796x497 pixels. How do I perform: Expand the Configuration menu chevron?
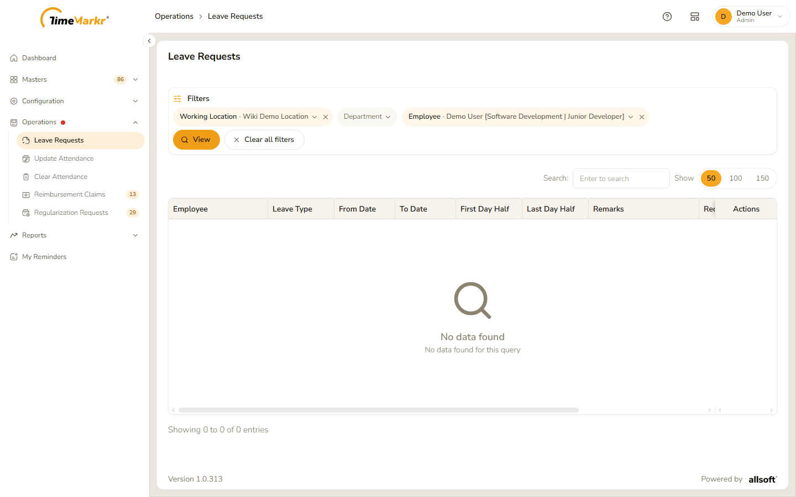[x=135, y=101]
